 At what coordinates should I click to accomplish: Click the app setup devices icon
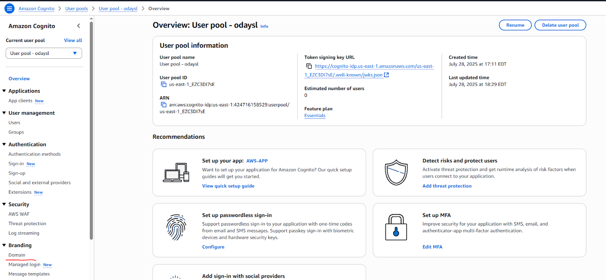pos(176,173)
